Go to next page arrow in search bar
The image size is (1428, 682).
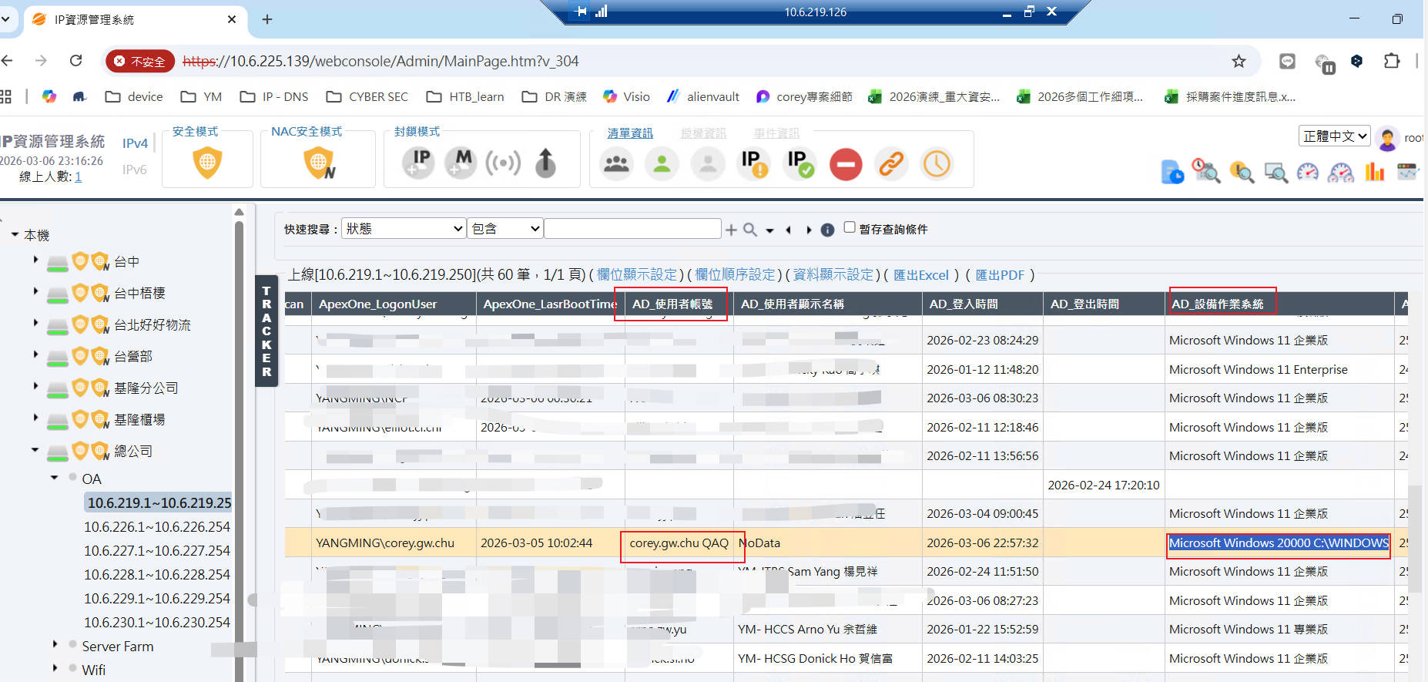tap(808, 230)
